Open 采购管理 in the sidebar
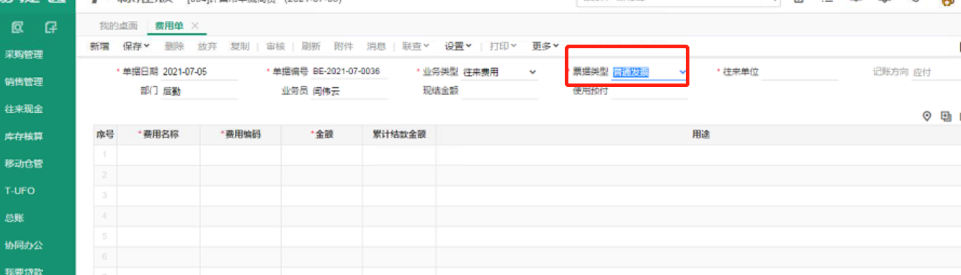The width and height of the screenshot is (961, 275). pos(24,55)
